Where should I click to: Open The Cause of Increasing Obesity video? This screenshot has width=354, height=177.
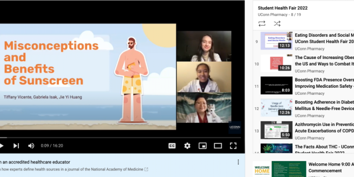[x=324, y=61]
